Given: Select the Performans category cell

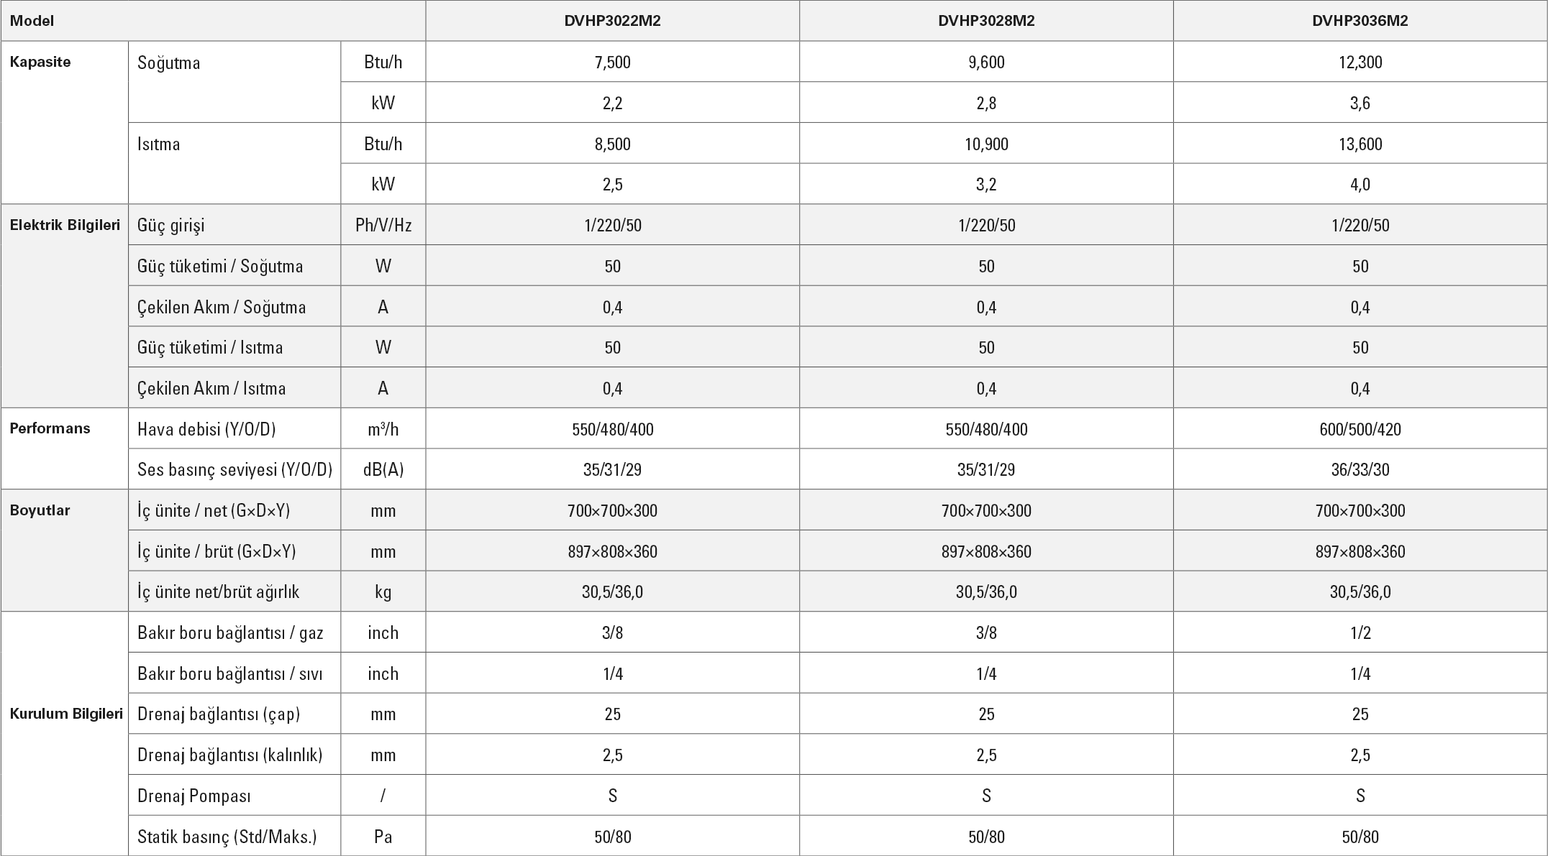Looking at the screenshot, I should tap(50, 428).
